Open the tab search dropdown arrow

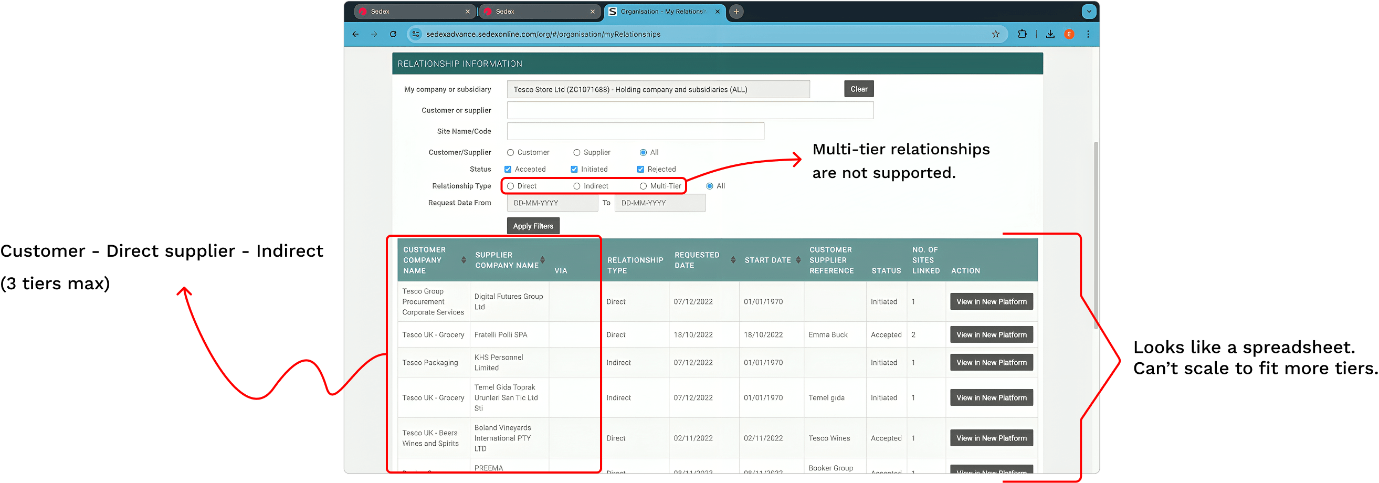[1088, 12]
